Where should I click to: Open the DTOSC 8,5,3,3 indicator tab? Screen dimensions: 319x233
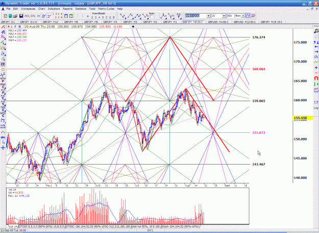[41, 226]
